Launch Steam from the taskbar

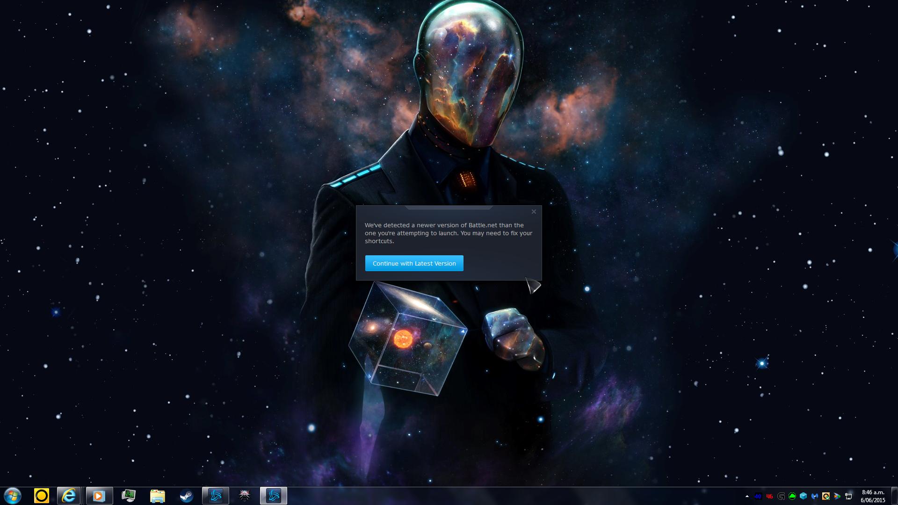[187, 496]
